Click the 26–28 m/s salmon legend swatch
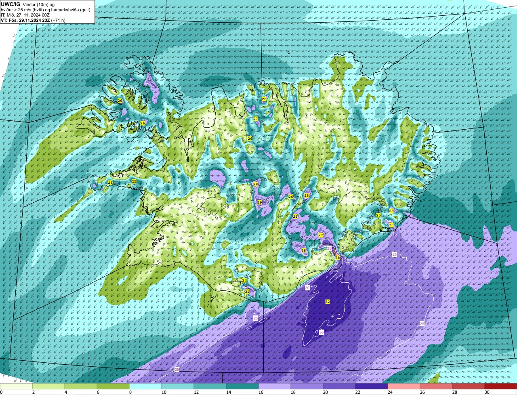The image size is (517, 395). point(436,387)
